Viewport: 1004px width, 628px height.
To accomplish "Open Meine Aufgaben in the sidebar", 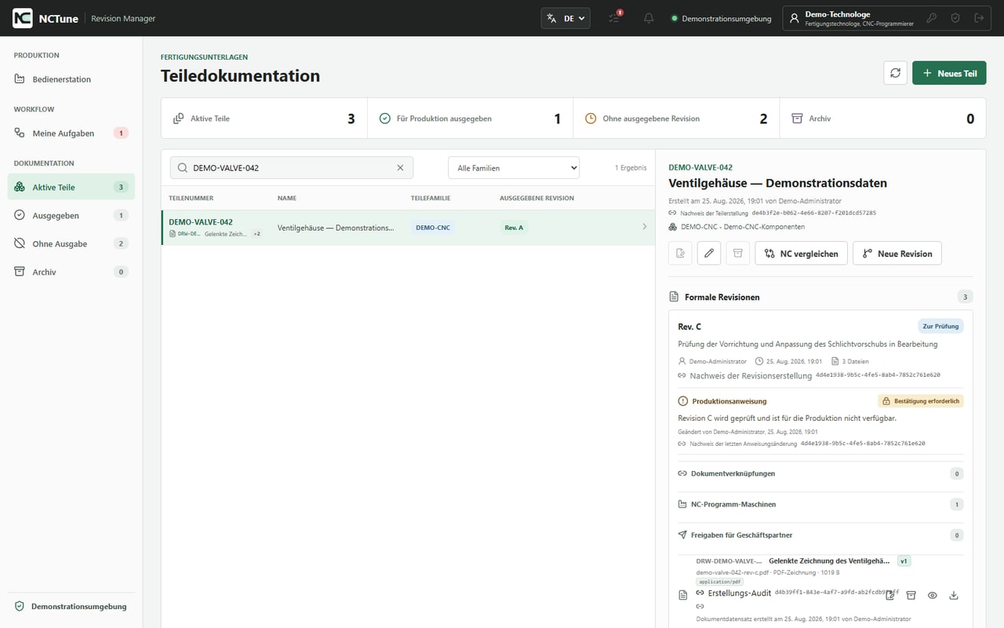I will point(71,133).
